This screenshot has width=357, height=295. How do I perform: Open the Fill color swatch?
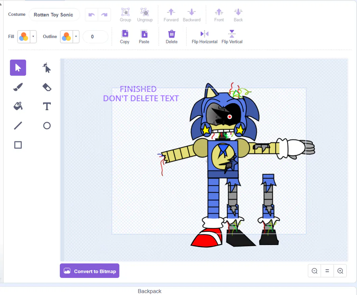click(24, 37)
